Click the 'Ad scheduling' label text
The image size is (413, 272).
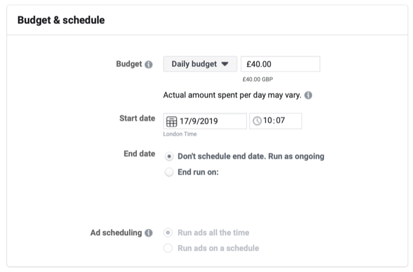click(x=116, y=233)
